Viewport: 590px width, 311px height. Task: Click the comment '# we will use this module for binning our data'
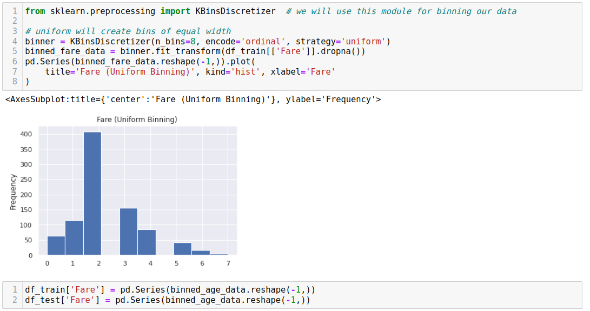tap(401, 11)
